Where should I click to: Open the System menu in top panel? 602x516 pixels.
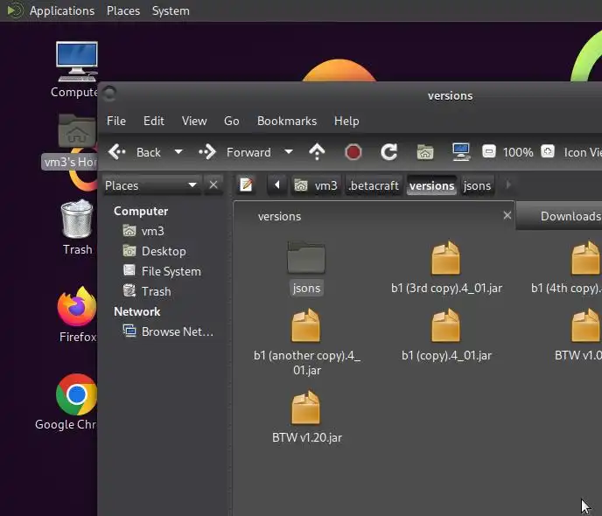click(171, 10)
